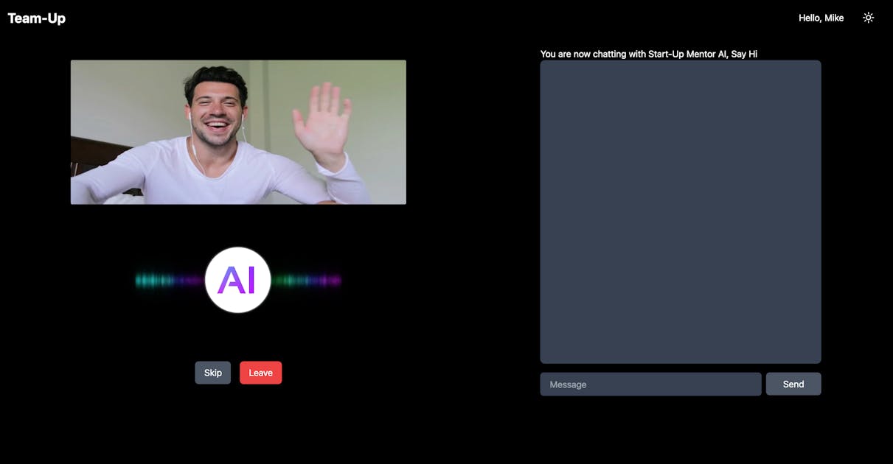Click the purple letters inside the AI logo
This screenshot has height=464, width=893.
[x=237, y=280]
